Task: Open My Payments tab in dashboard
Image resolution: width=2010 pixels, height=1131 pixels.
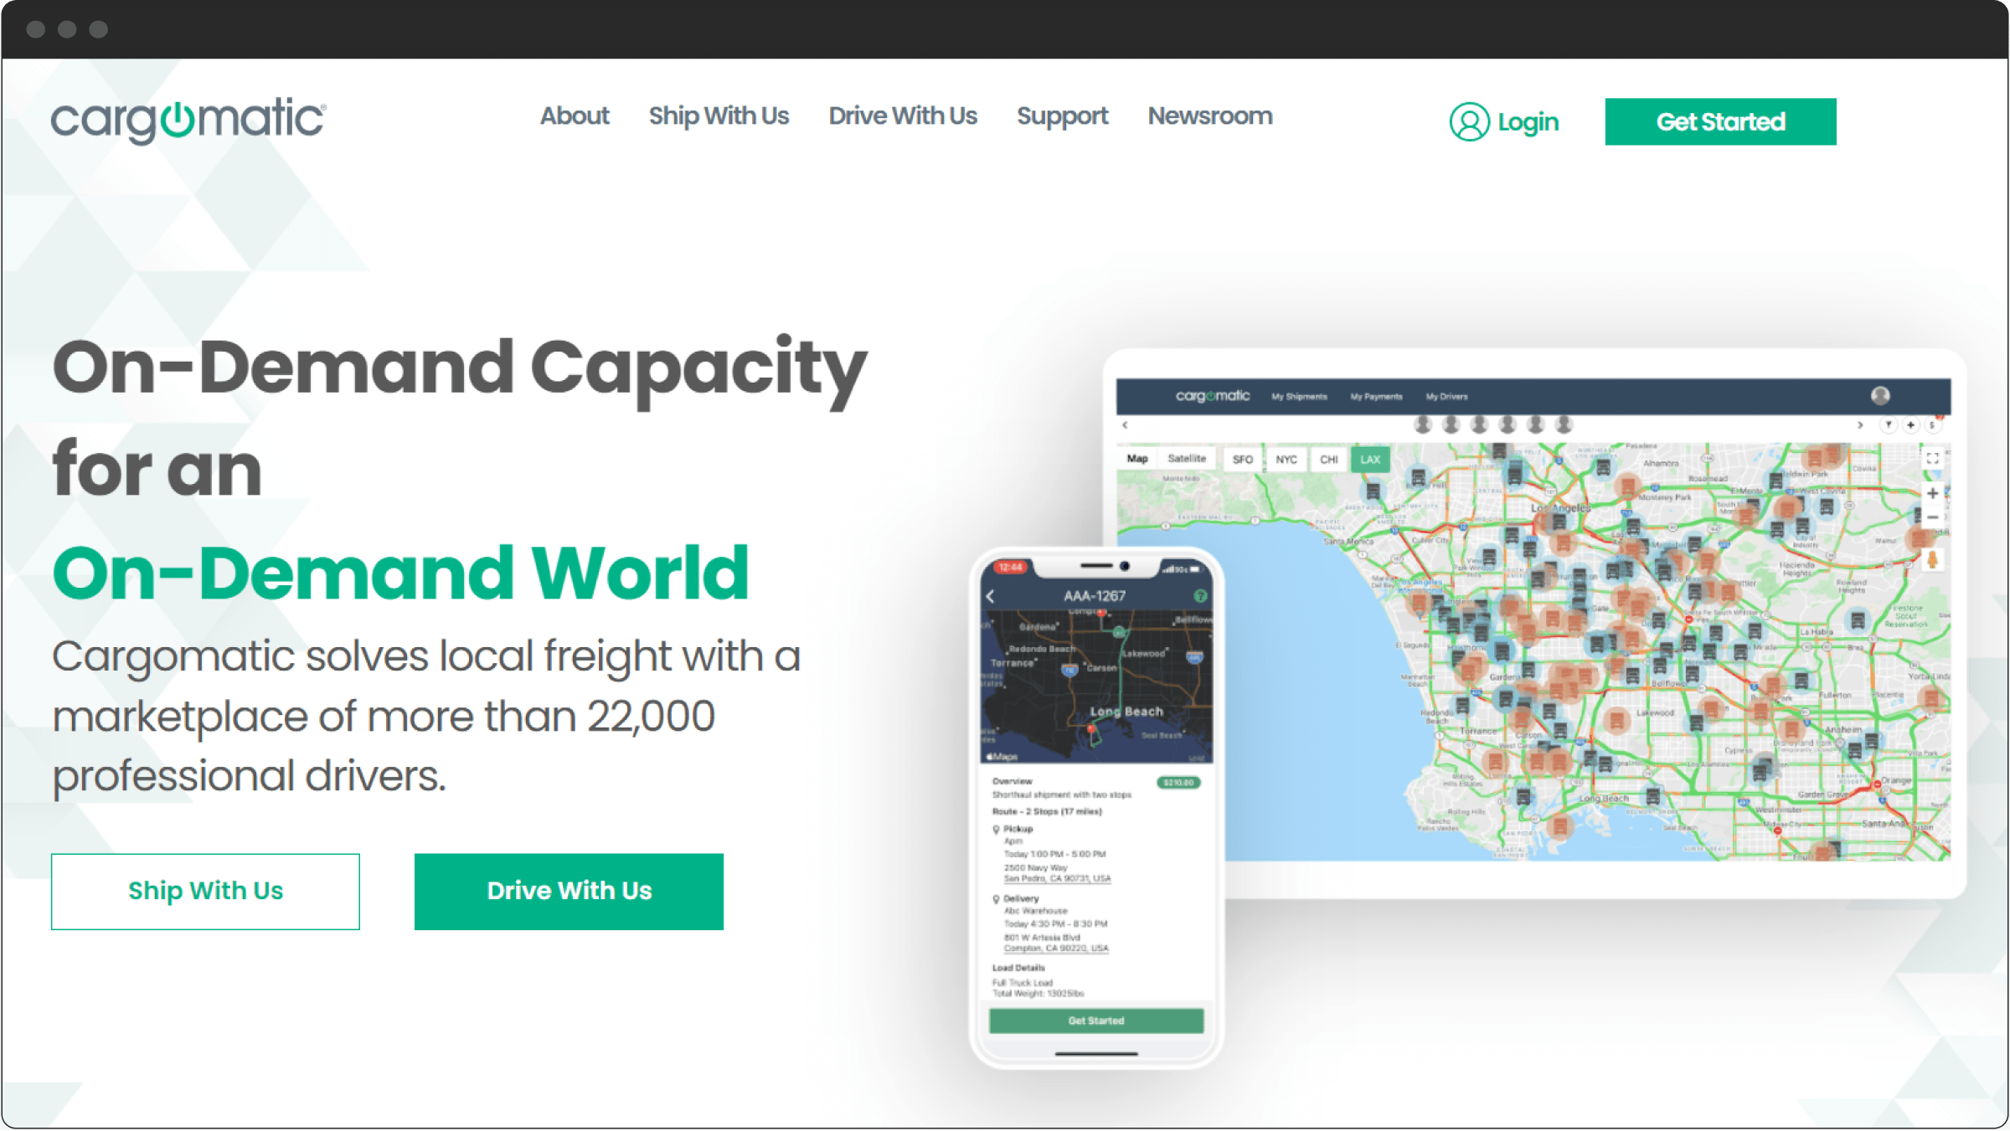Action: [1376, 397]
